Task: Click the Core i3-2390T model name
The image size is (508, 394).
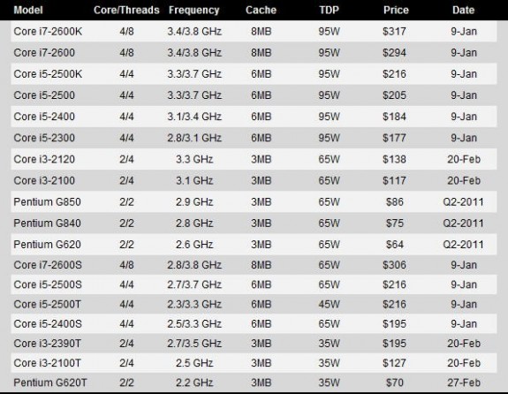Action: click(x=48, y=343)
